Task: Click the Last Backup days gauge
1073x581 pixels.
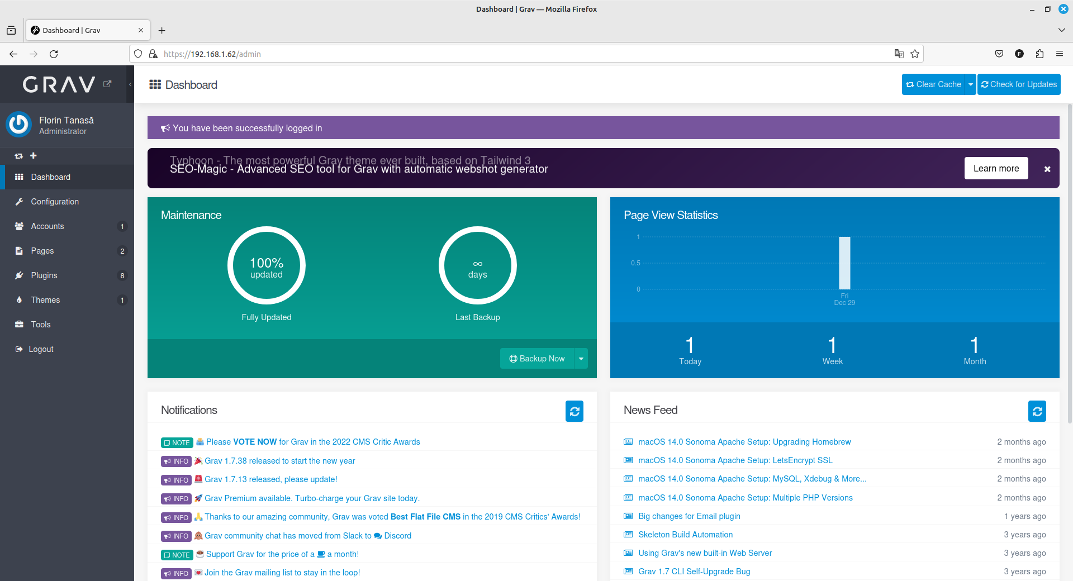Action: [478, 265]
